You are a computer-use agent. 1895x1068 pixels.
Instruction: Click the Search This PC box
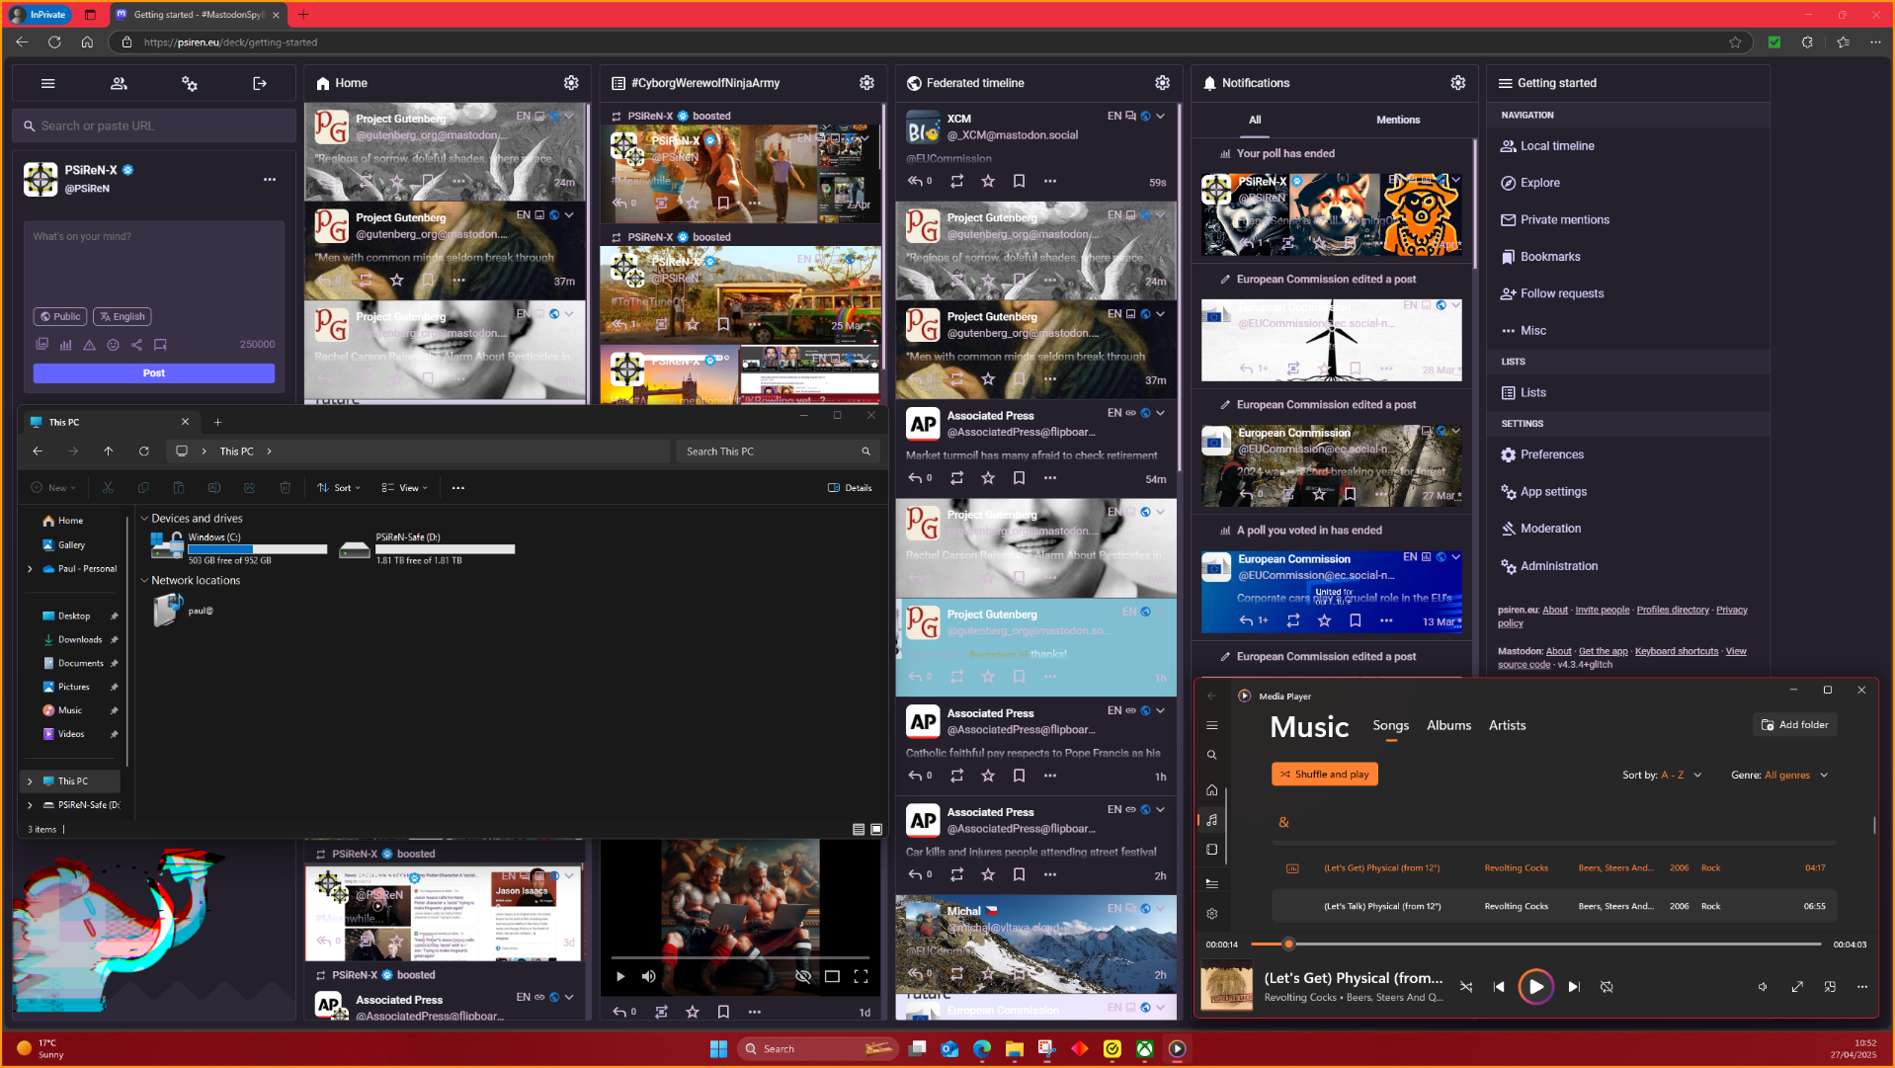(x=779, y=452)
